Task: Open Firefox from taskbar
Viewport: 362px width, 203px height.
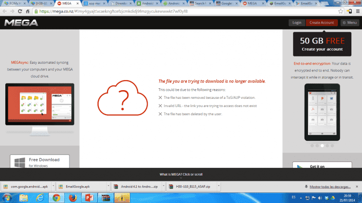Action: (x=73, y=198)
